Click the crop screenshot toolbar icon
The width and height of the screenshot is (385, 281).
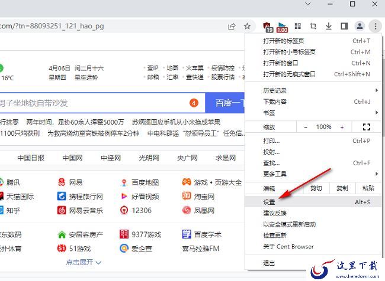[x=313, y=26]
